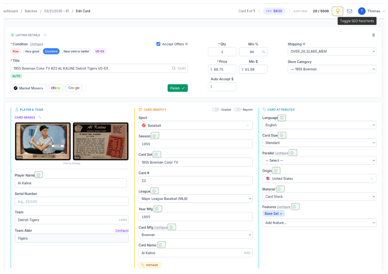The image size is (388, 274).
Task: Open the 02/21/2026 - #1 breadcrumb
Action: pyautogui.click(x=56, y=11)
